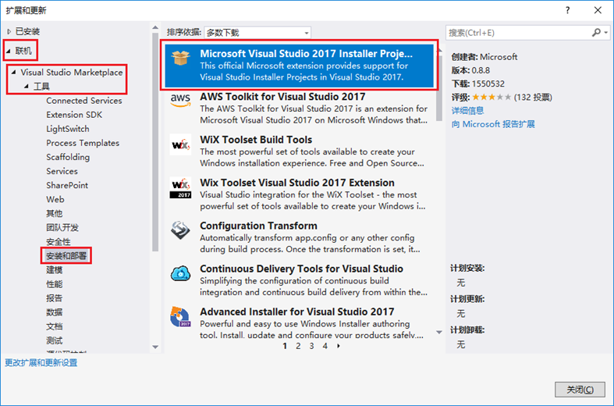Expand the 已安装 tree node

9,31
